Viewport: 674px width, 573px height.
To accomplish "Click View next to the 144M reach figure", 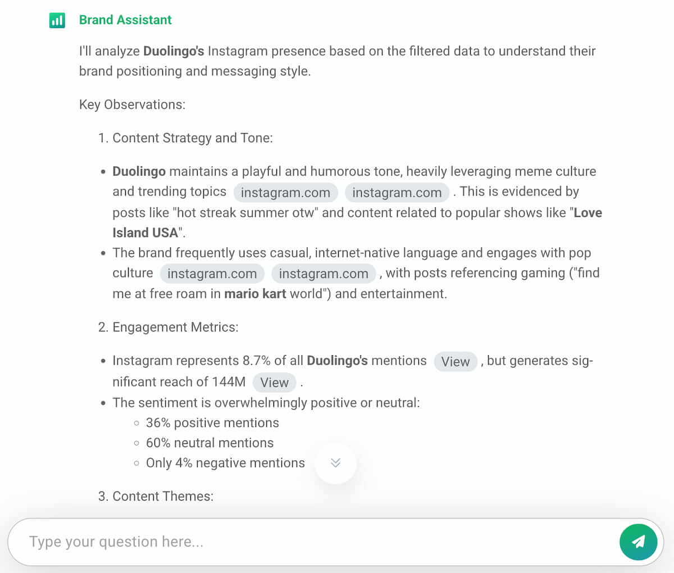I will pyautogui.click(x=274, y=383).
